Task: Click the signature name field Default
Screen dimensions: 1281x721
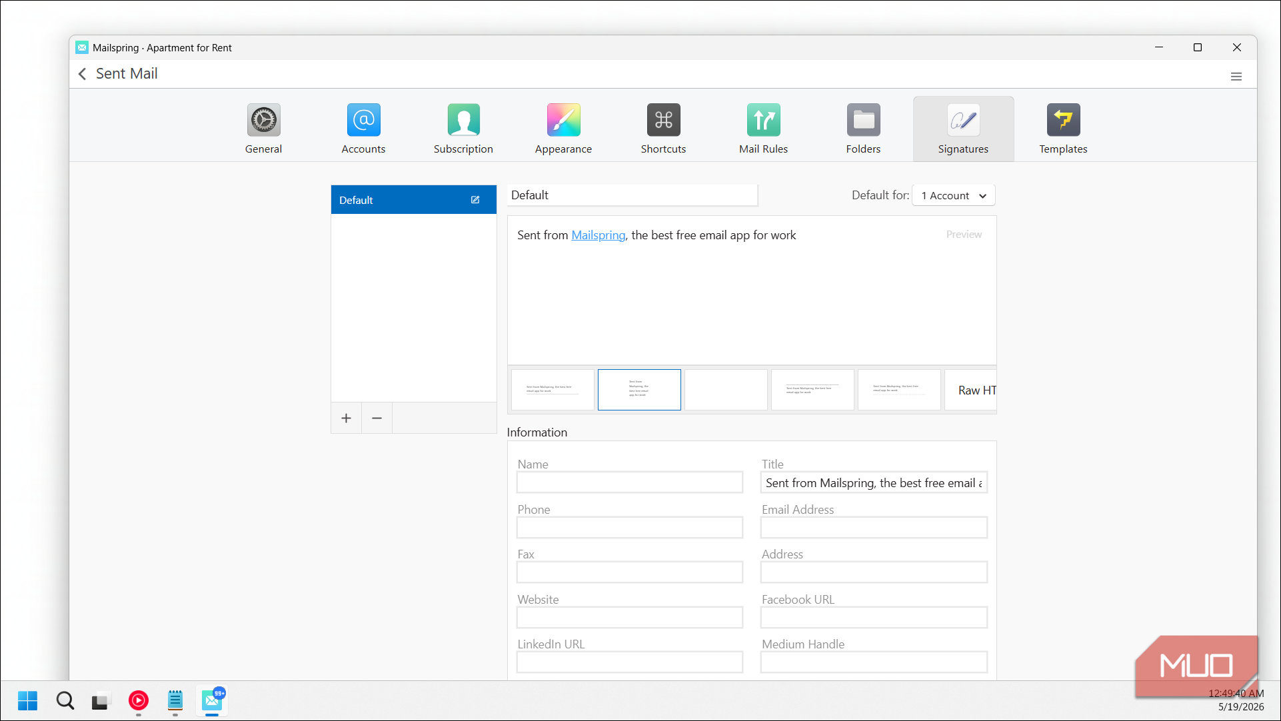Action: pos(632,195)
